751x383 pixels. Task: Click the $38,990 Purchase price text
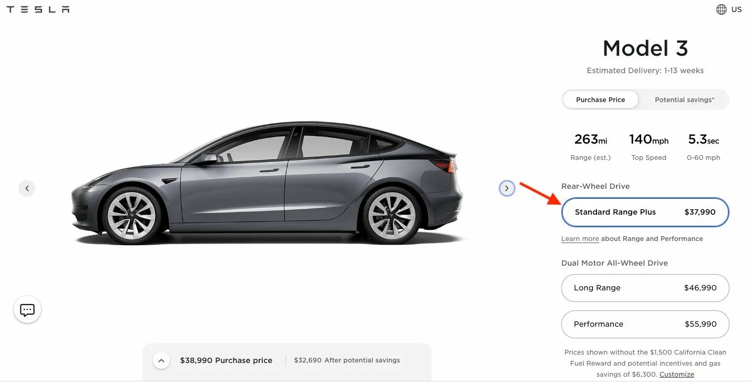pyautogui.click(x=226, y=360)
